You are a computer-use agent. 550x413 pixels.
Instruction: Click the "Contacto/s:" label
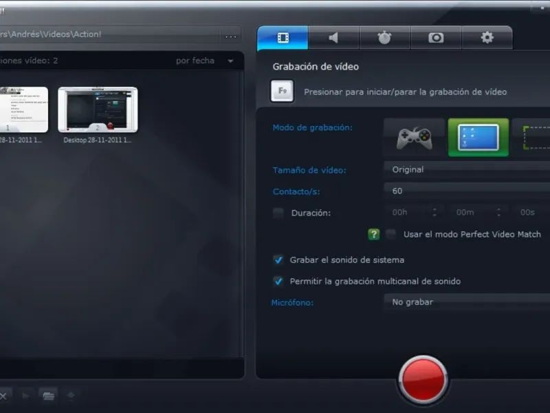point(296,192)
